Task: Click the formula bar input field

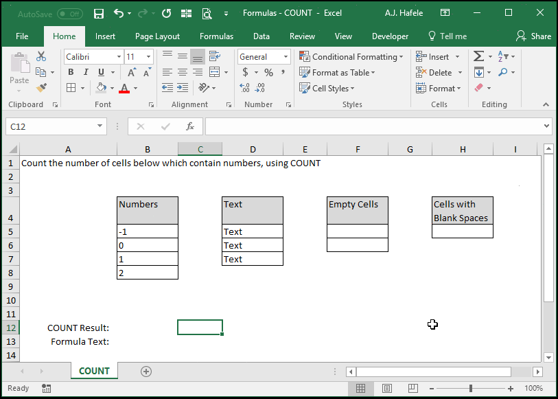Action: 373,126
